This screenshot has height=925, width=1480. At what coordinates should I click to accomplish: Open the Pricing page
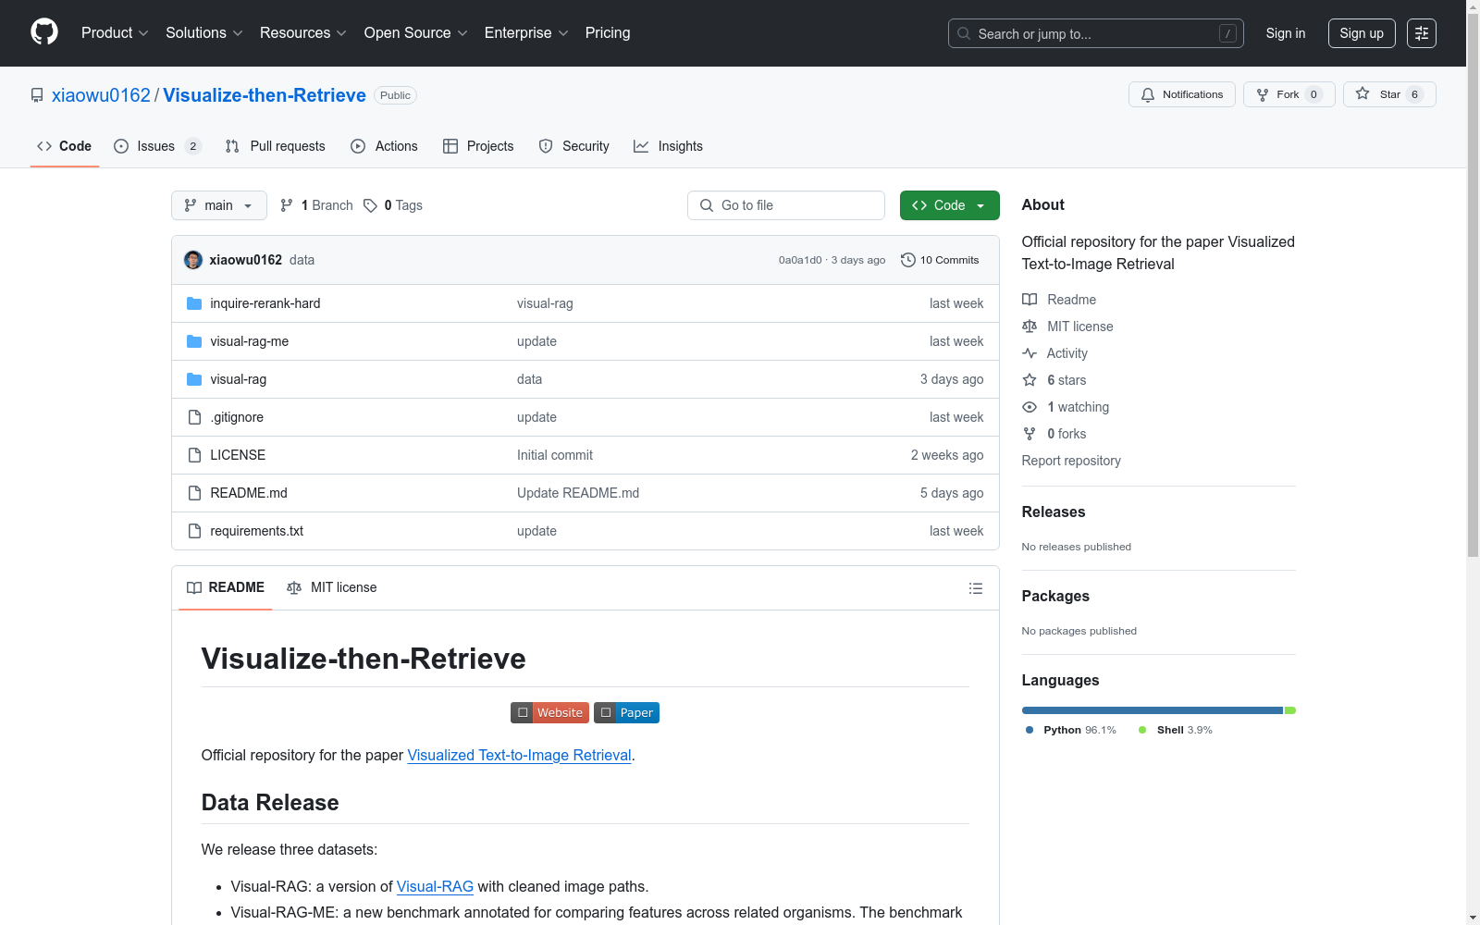pyautogui.click(x=608, y=33)
